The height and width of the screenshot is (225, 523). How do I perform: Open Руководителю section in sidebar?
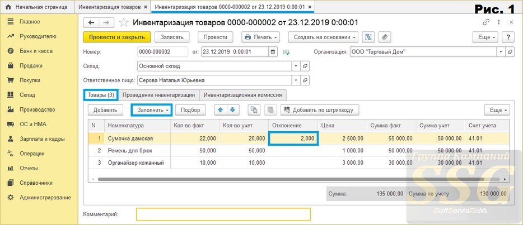tap(38, 36)
